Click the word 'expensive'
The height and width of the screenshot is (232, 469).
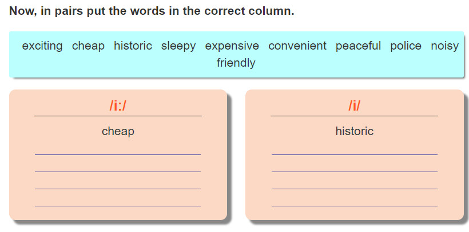click(x=232, y=46)
